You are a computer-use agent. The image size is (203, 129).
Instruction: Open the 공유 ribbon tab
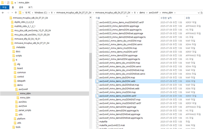(x=21, y=7)
